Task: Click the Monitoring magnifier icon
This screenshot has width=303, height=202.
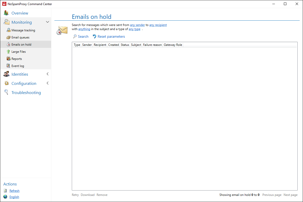Action: click(6, 22)
